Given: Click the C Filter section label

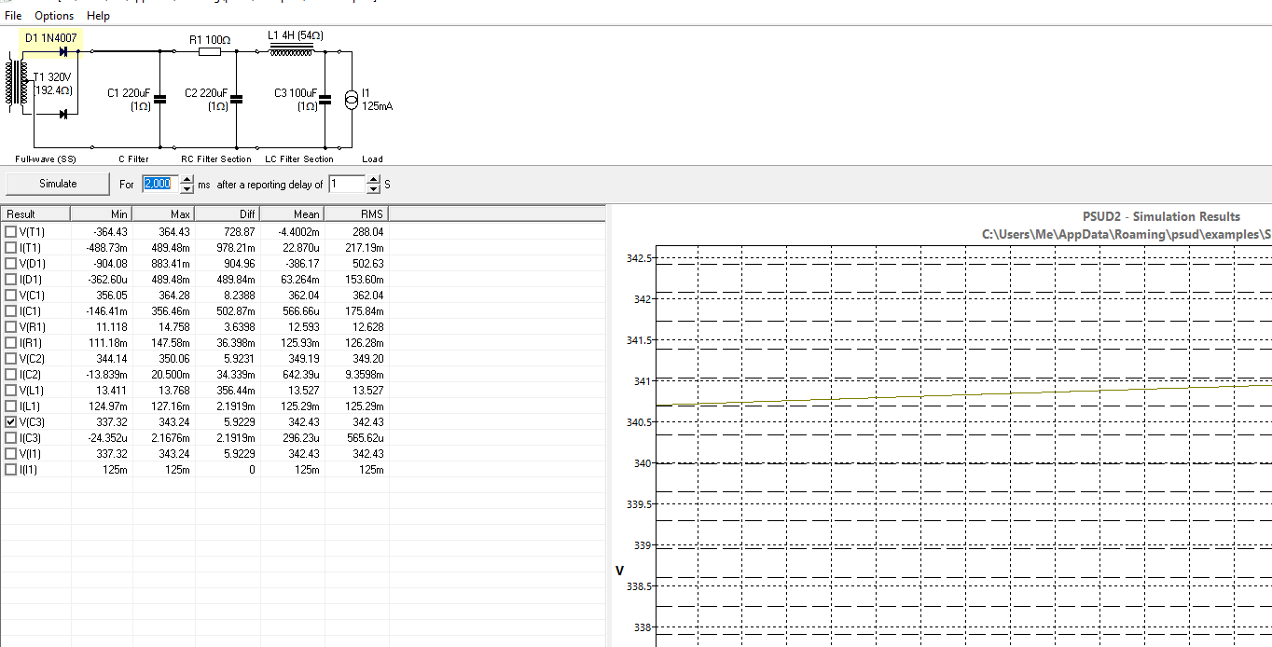Looking at the screenshot, I should tap(133, 159).
